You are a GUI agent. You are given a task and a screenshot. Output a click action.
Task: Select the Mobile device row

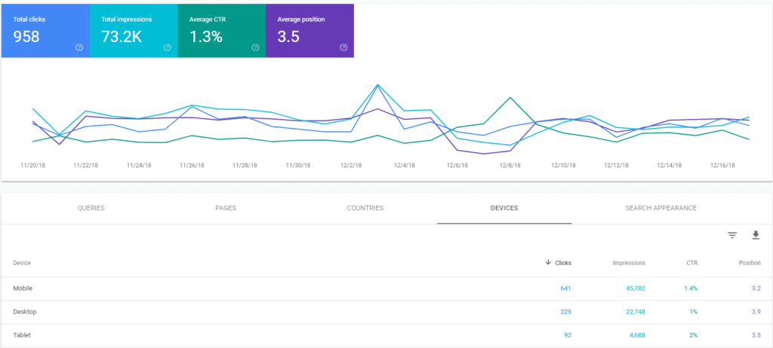tap(23, 288)
